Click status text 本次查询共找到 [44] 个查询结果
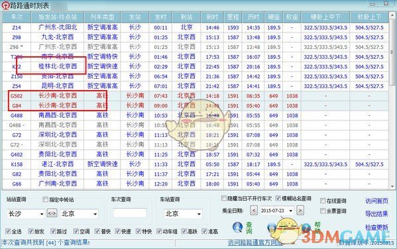 click(46, 242)
